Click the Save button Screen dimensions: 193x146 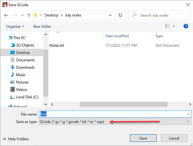[143, 138]
